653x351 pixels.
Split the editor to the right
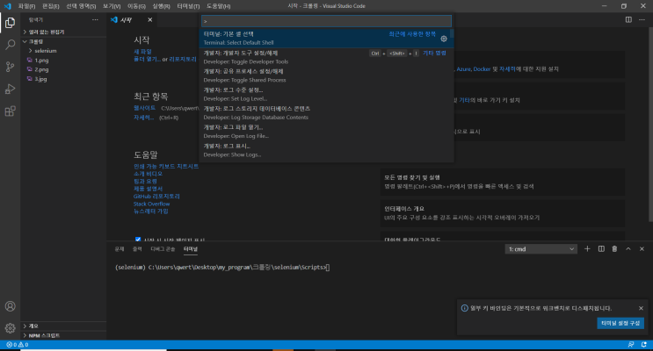(x=628, y=19)
